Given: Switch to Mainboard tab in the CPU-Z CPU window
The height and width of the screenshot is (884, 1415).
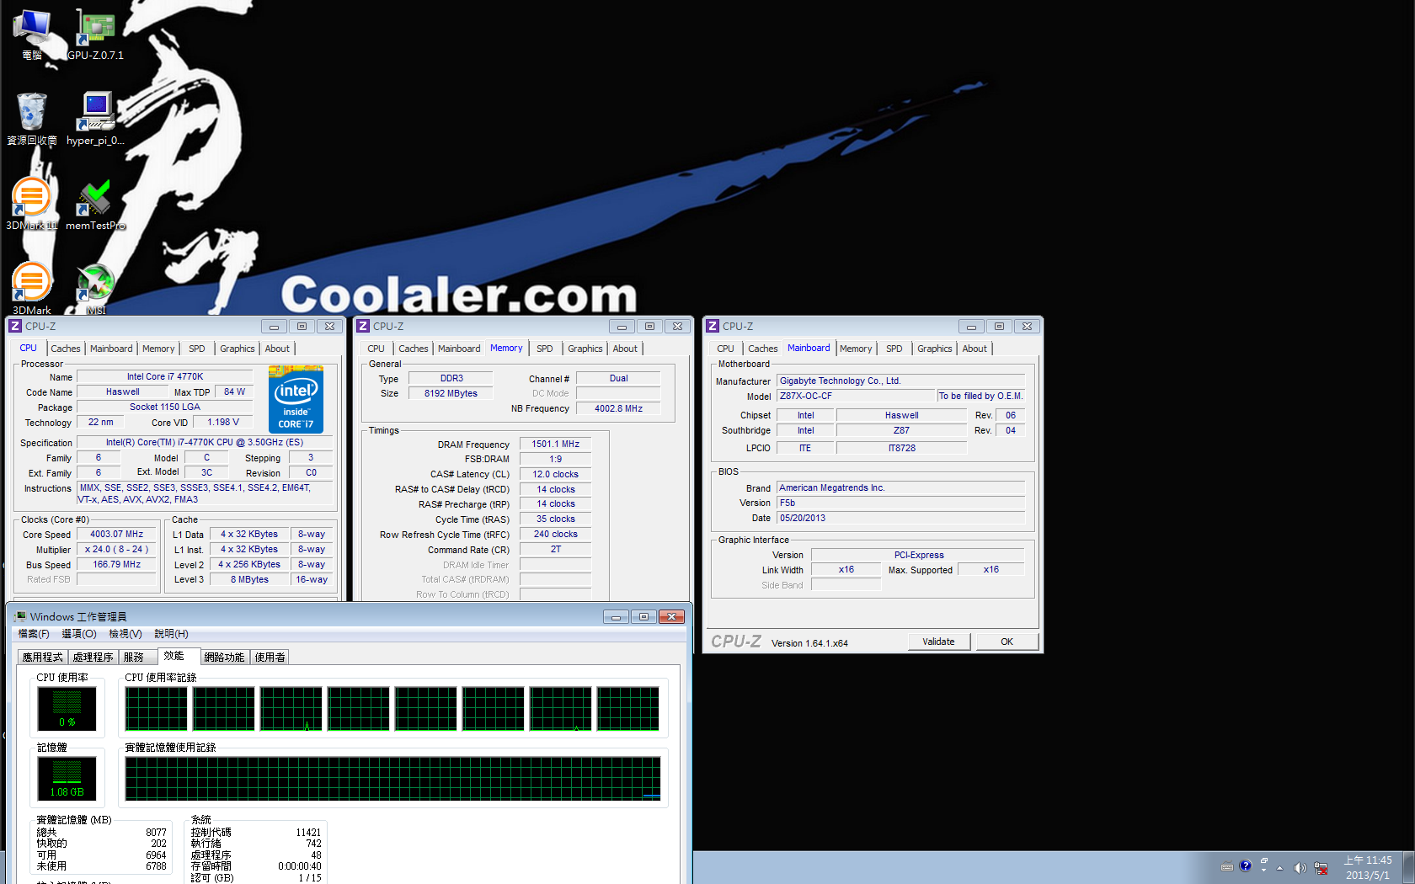Looking at the screenshot, I should tap(111, 349).
